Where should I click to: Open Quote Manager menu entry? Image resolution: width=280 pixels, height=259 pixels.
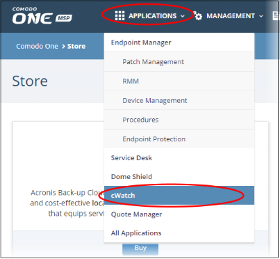tap(179, 214)
